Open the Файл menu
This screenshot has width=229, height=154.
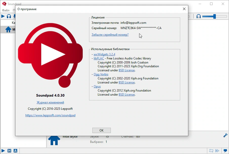tap(6, 10)
